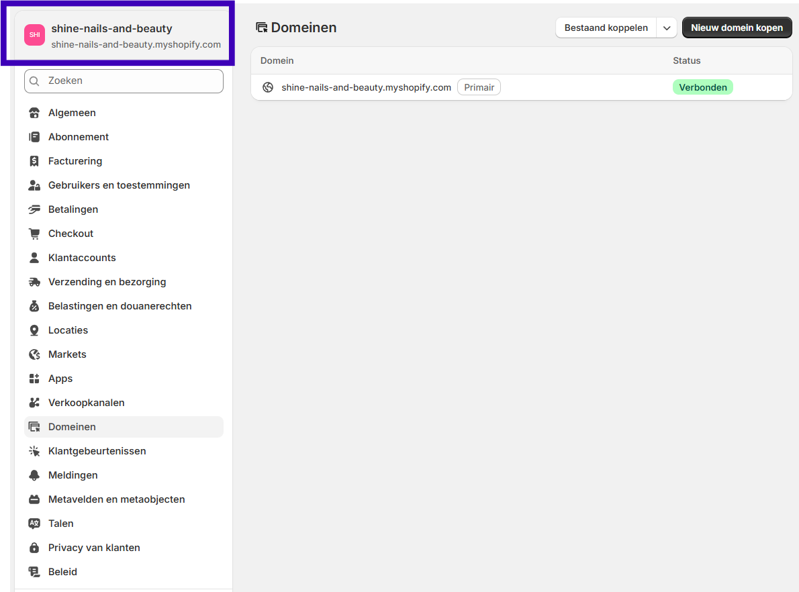Open the Betalingen settings section
The width and height of the screenshot is (799, 592).
pos(73,209)
